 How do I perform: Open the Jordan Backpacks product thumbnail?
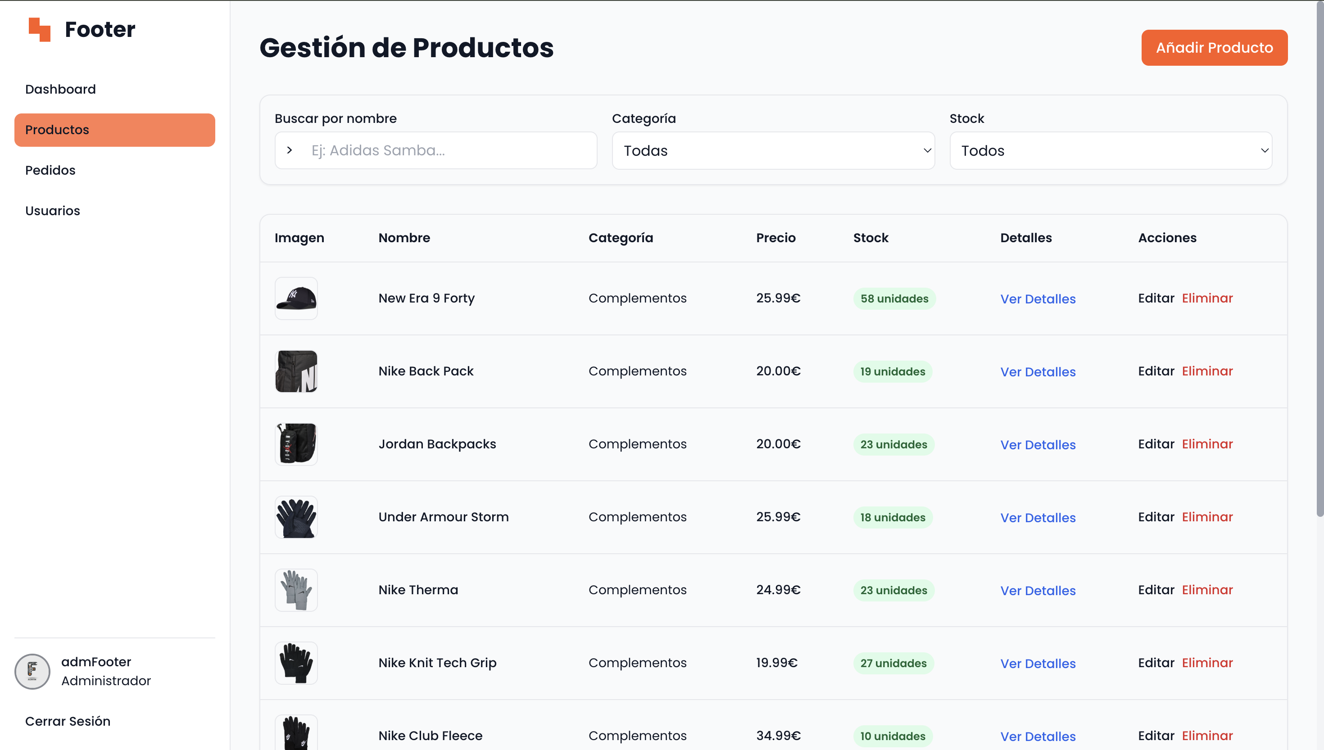(x=296, y=444)
